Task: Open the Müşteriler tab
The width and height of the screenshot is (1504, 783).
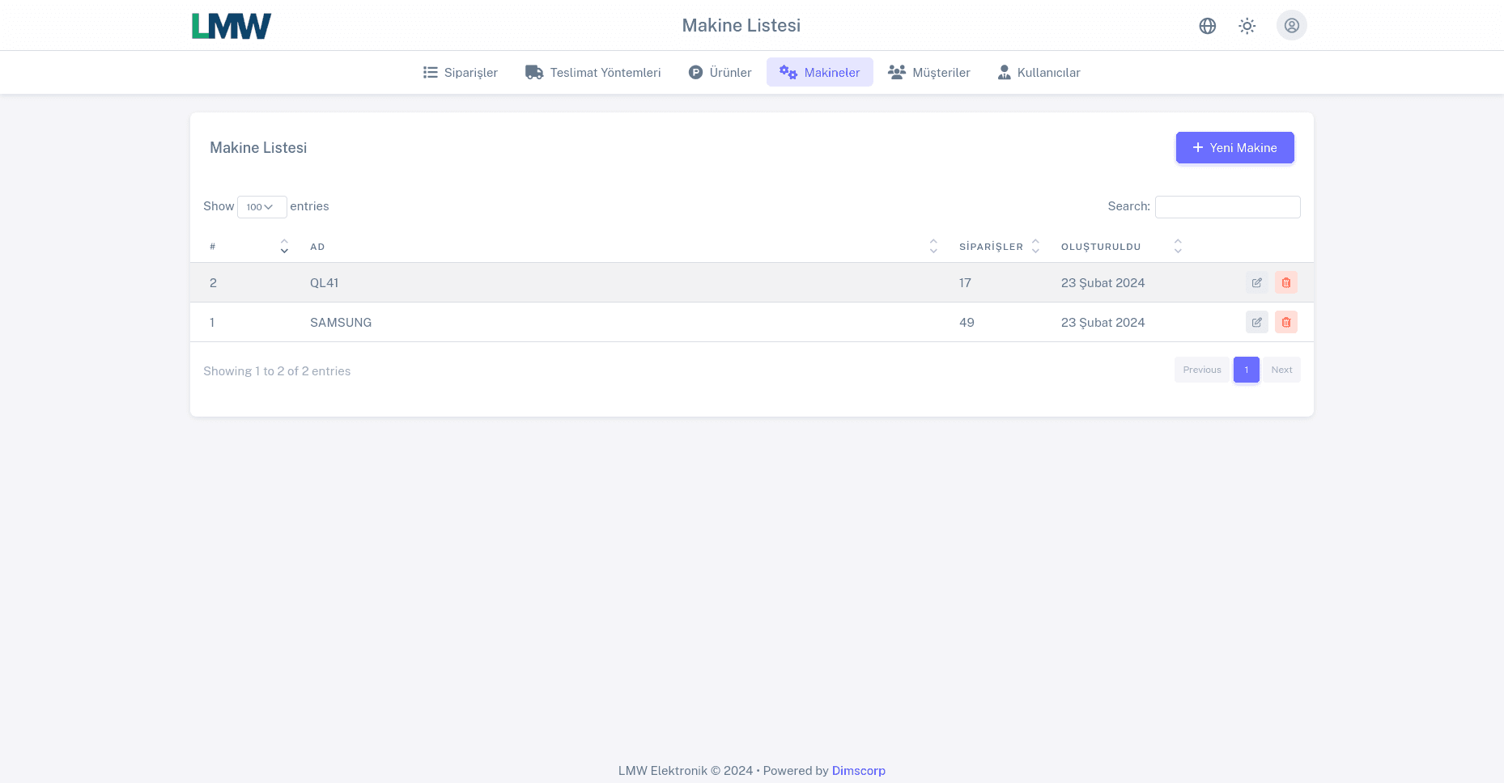Action: [928, 73]
